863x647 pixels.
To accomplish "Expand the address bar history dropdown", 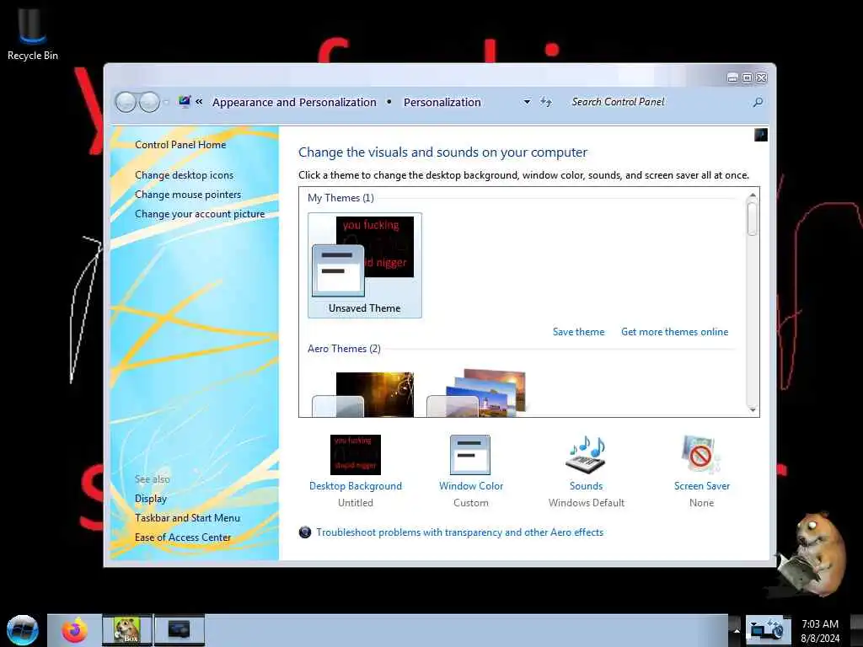I will [528, 102].
